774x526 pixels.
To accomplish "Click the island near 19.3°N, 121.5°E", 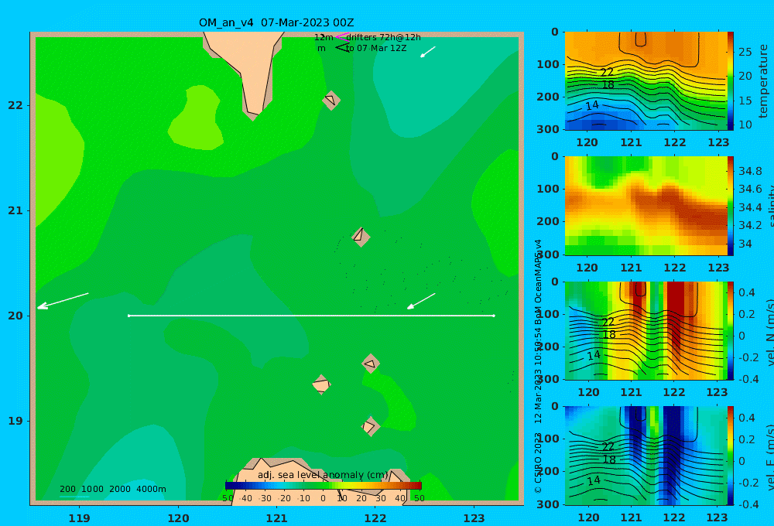I will 321,384.
